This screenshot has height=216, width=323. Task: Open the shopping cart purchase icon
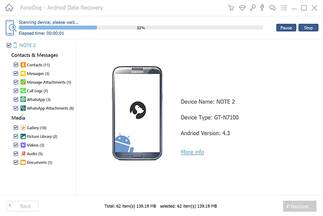231,8
